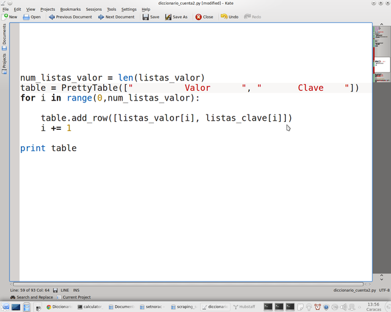Click the table.add_row code line
This screenshot has width=391, height=312.
[x=166, y=118]
